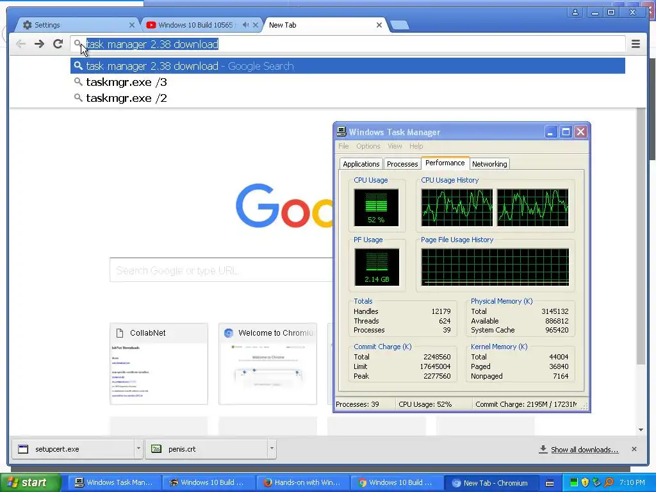This screenshot has width=656, height=492.
Task: Mute the Windows 10 Build tab audio icon
Action: [245, 25]
